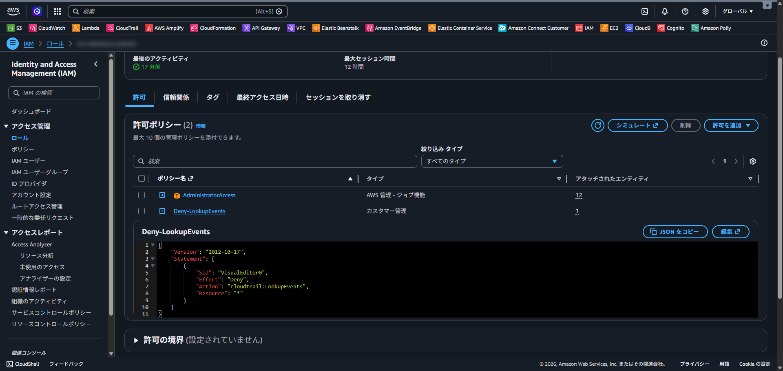Switch to the 最終アクセス日時 tab
The height and width of the screenshot is (371, 783).
pos(263,97)
